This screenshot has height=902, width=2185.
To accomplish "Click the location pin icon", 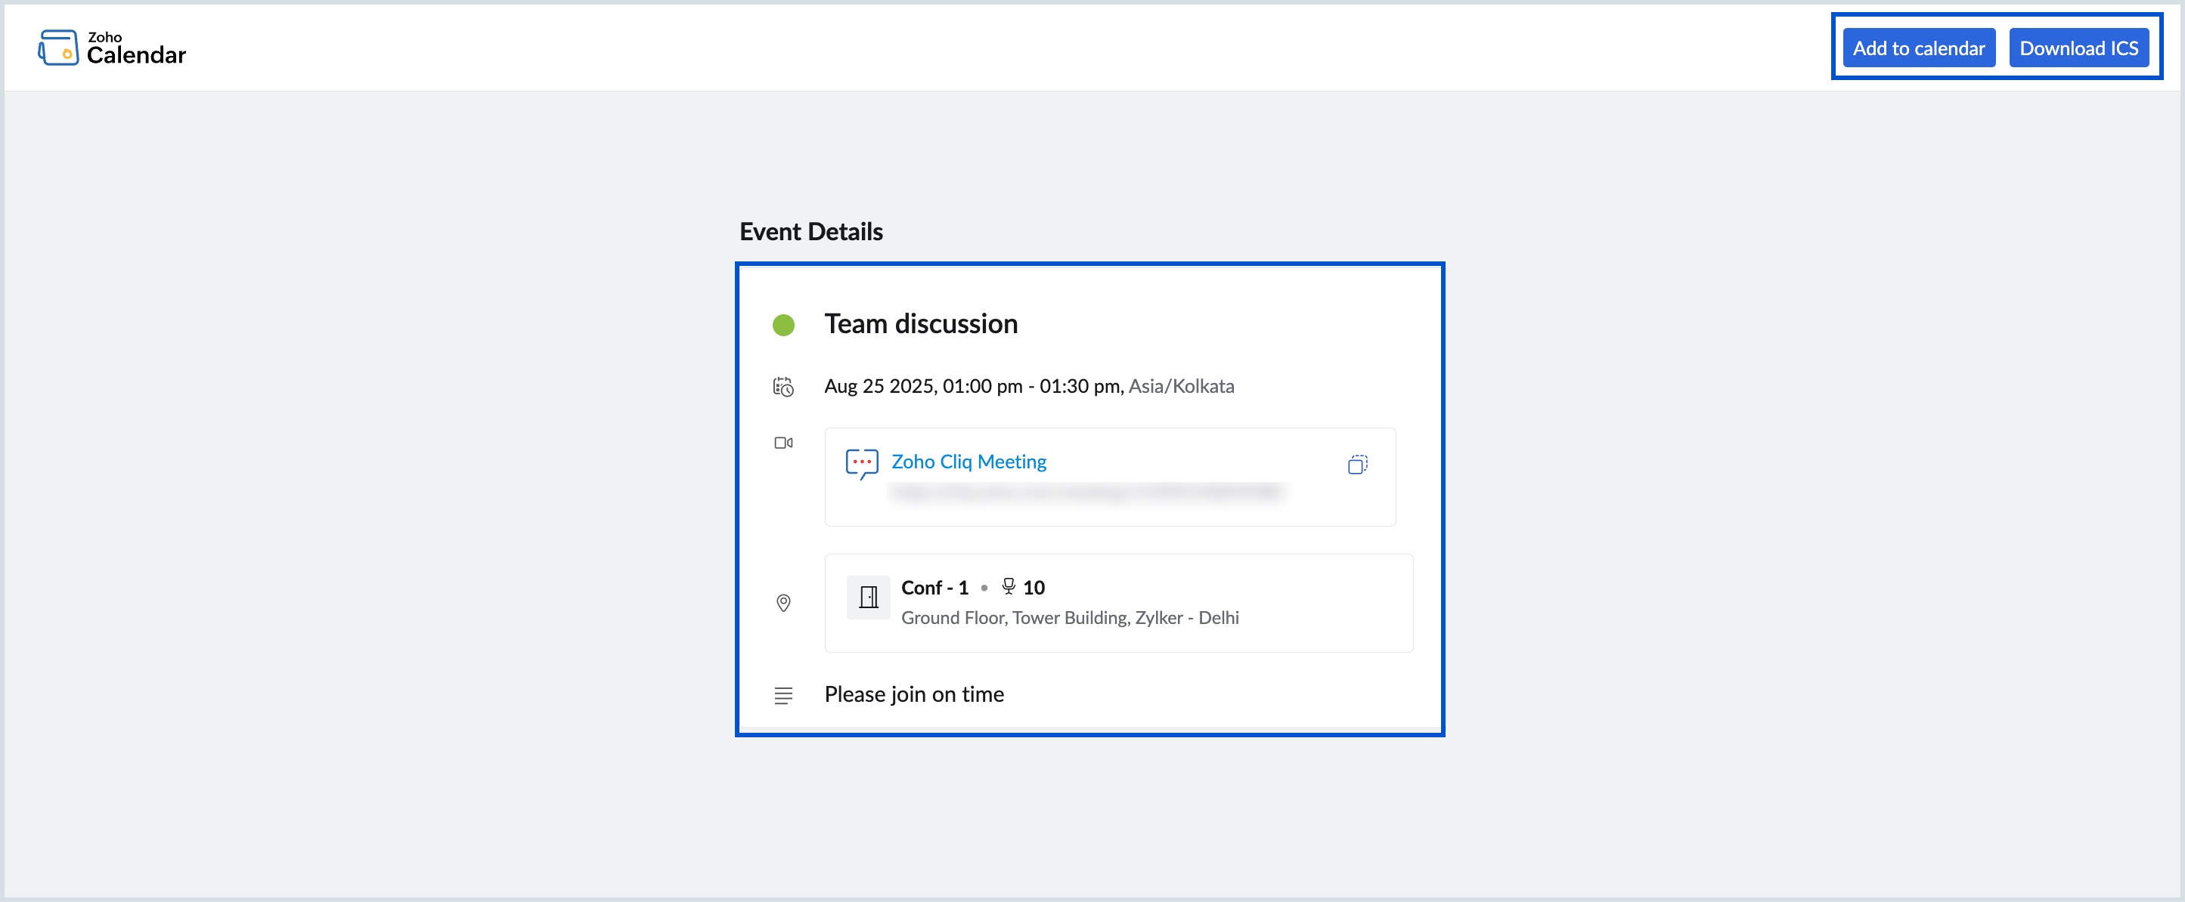I will click(783, 603).
